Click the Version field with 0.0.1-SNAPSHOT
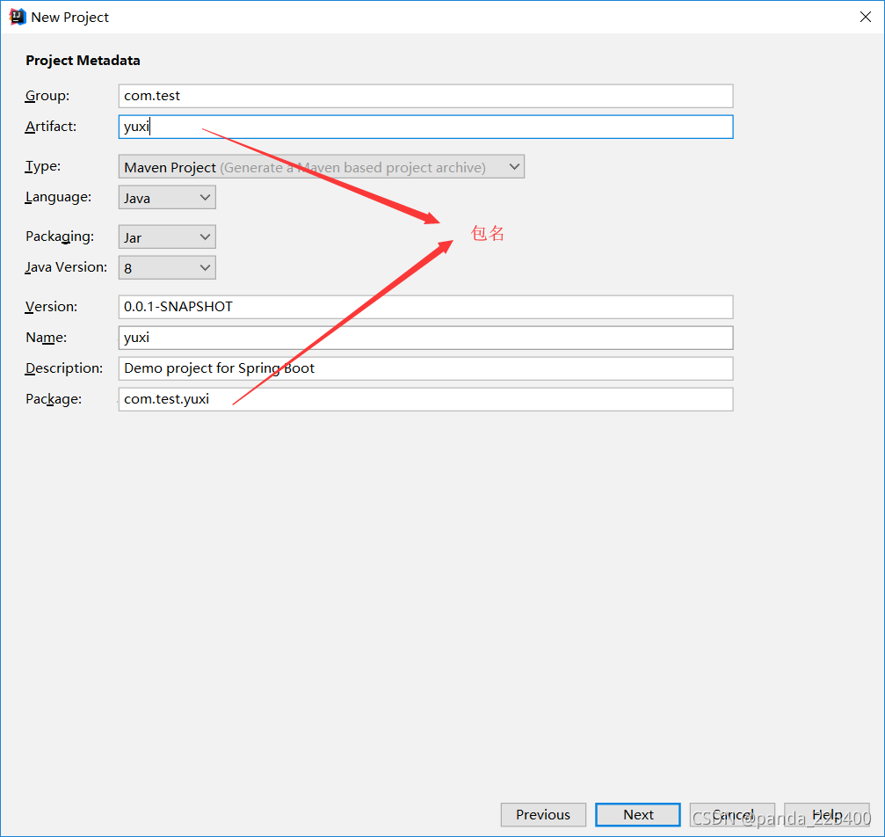The width and height of the screenshot is (885, 837). click(425, 307)
